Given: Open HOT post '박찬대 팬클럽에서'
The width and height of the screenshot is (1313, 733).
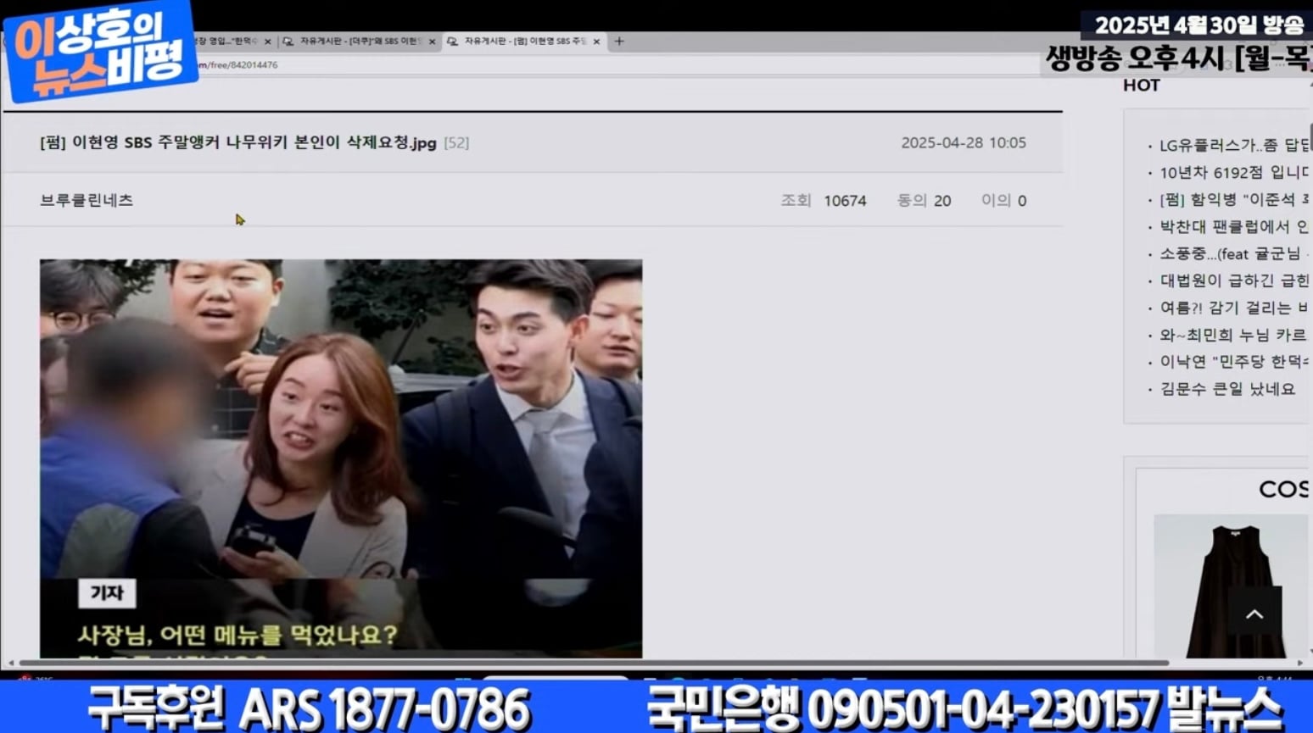Looking at the screenshot, I should [x=1234, y=226].
